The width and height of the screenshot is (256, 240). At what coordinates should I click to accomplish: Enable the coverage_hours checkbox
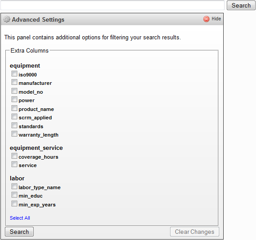tap(14, 156)
